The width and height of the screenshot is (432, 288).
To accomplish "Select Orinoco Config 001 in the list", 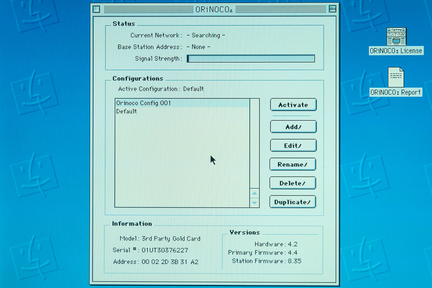I will (182, 103).
